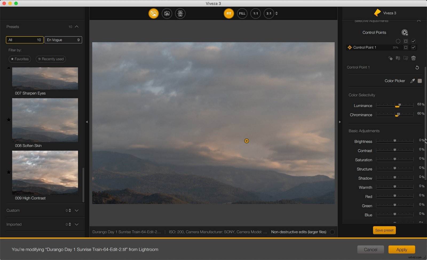Enable Non-destructive edits checkbox
Screen dimensions: 427x260
[332, 232]
